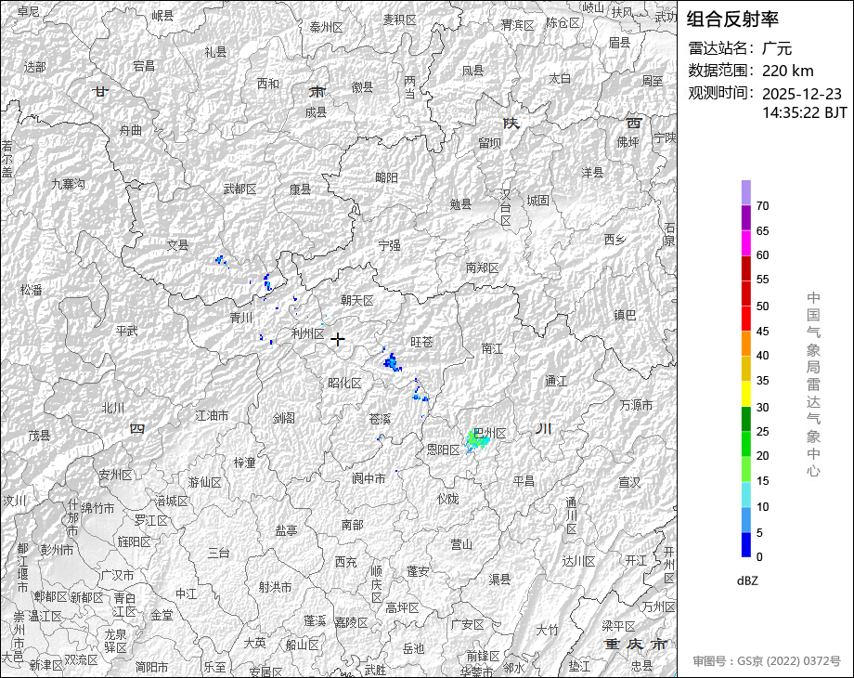Click the 北川 map label
The width and height of the screenshot is (854, 678).
113,408
